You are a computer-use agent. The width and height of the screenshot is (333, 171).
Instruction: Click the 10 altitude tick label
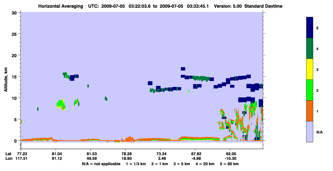[15, 98]
